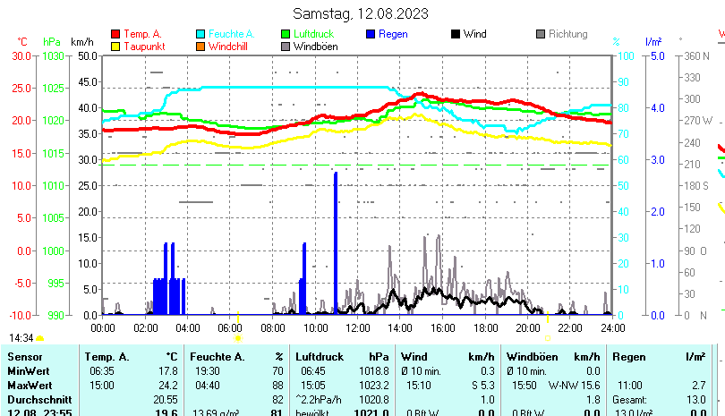Click the MaxWert row label
The height and width of the screenshot is (416, 725).
29,384
